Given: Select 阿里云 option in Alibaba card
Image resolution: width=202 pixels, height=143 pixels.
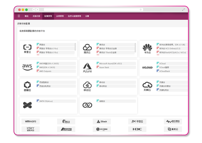Looking at the screenshot, I should click(56, 44).
